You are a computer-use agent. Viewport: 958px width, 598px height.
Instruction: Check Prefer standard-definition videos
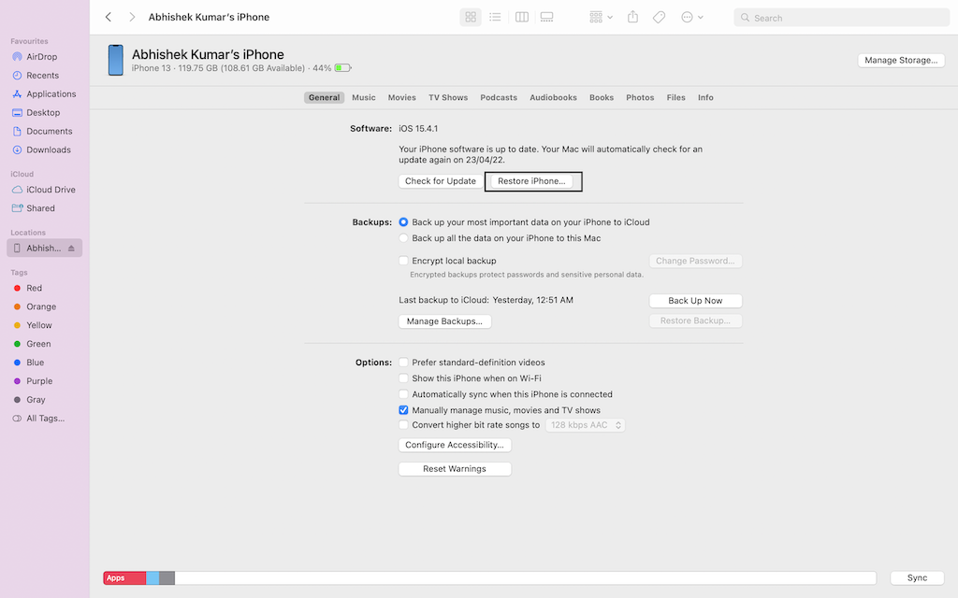coord(403,363)
